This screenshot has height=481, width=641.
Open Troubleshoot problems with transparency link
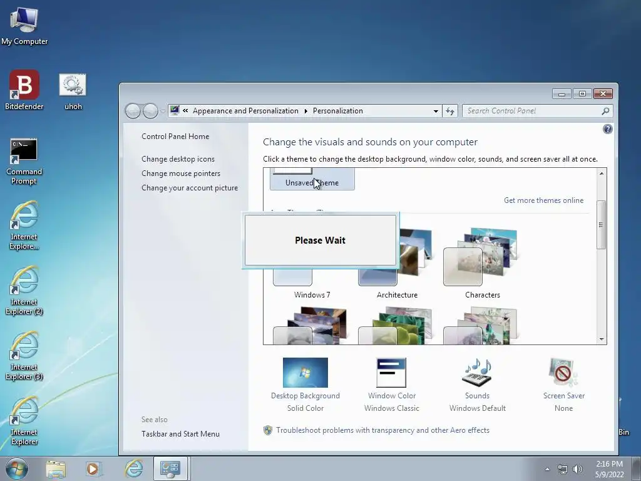(382, 430)
